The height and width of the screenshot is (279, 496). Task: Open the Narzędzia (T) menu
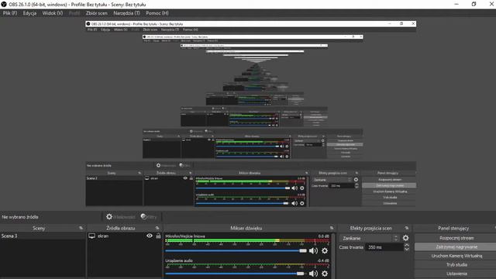pos(126,13)
